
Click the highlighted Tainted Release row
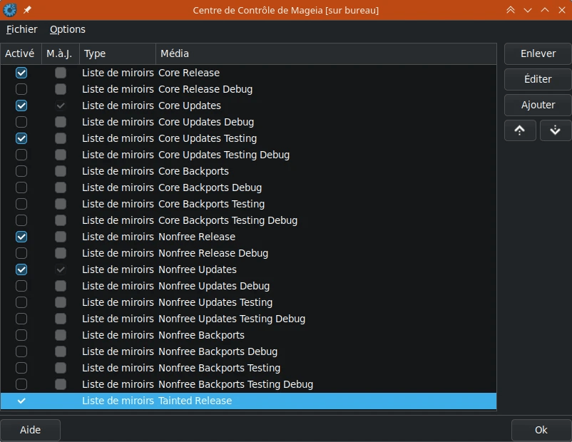[248, 401]
